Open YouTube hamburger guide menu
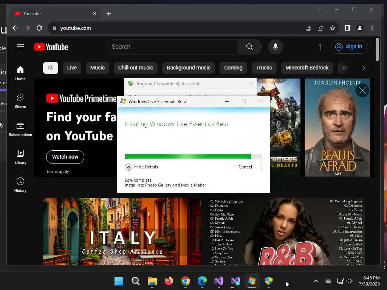Screen dimensions: 387x290 point(20,46)
